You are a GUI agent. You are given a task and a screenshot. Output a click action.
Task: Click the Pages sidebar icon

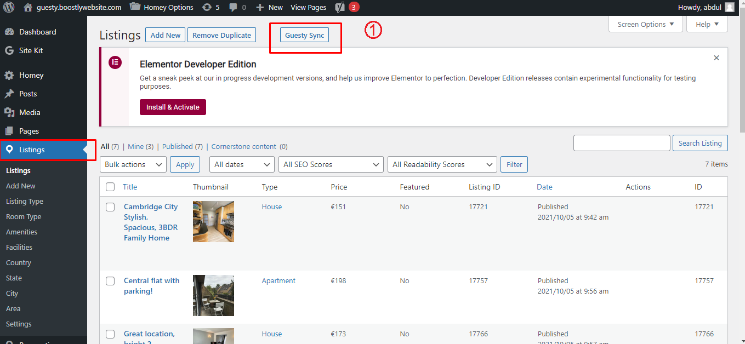tap(9, 131)
